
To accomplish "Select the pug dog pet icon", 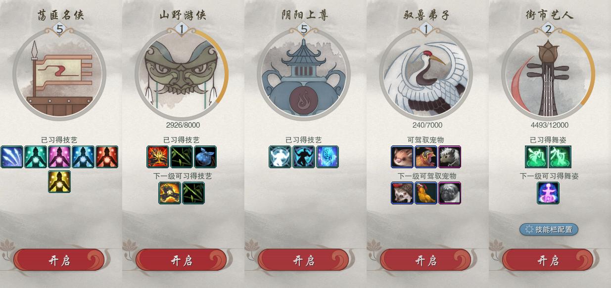I will pos(450,193).
